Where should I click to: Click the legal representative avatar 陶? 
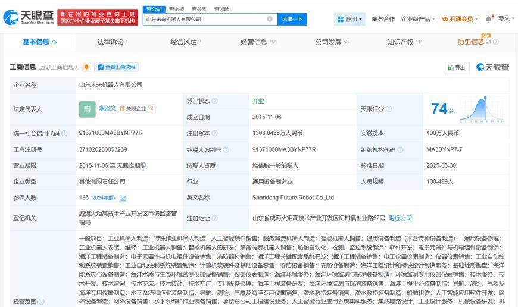(87, 109)
